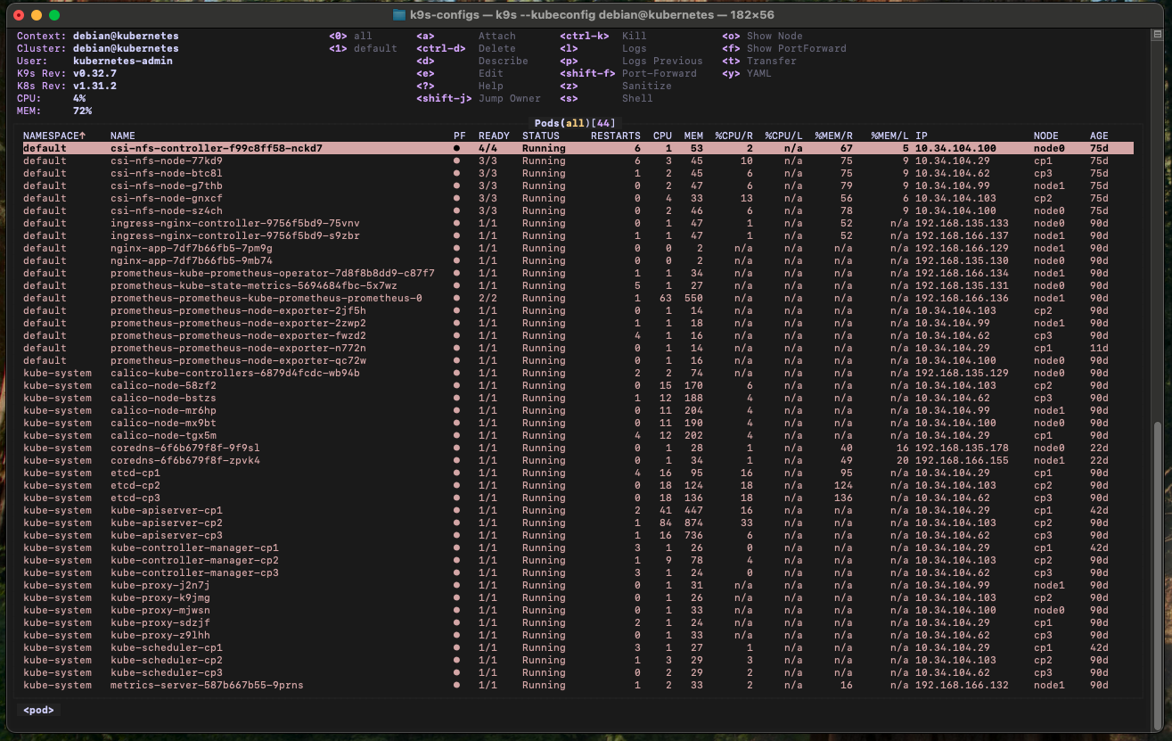Select the <0> all namespace shortcut
The height and width of the screenshot is (741, 1172).
[x=350, y=36]
